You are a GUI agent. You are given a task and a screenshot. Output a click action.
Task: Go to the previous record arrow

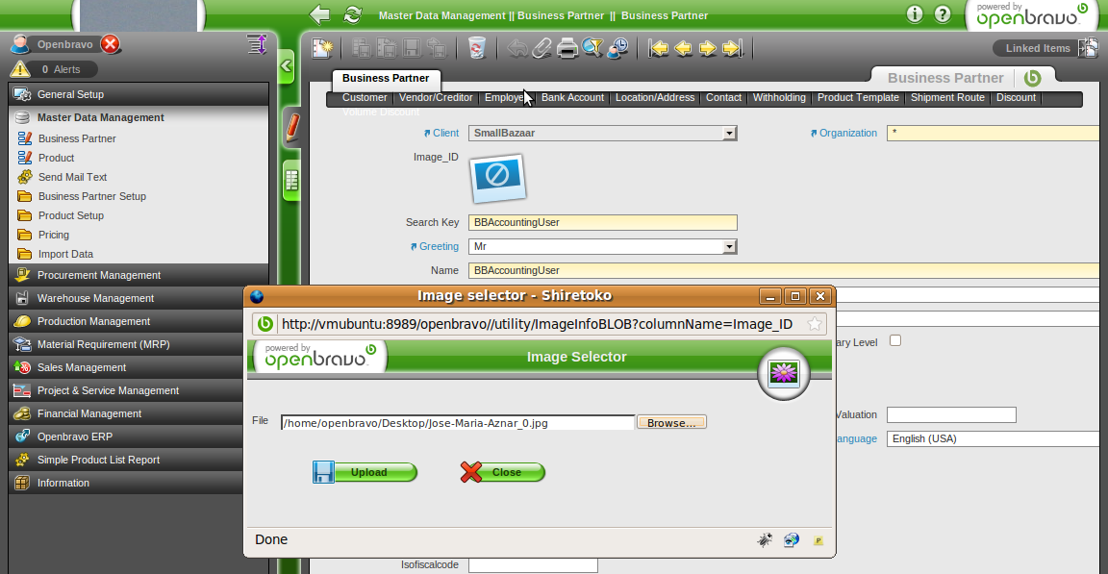click(x=683, y=48)
